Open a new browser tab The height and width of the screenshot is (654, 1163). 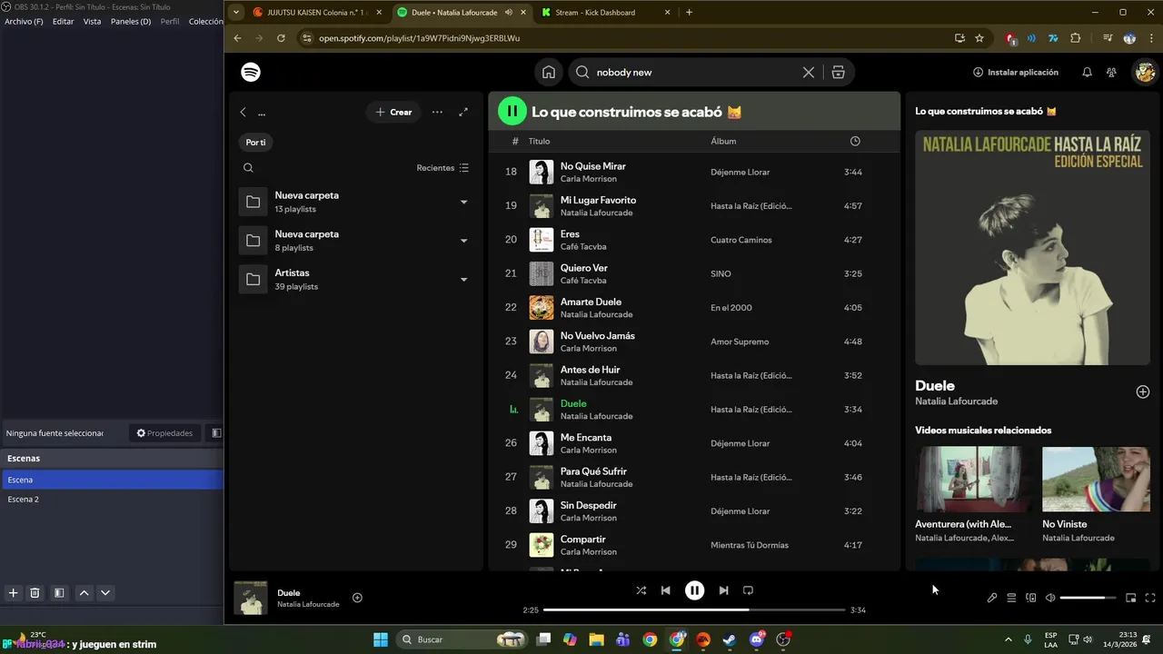[689, 13]
